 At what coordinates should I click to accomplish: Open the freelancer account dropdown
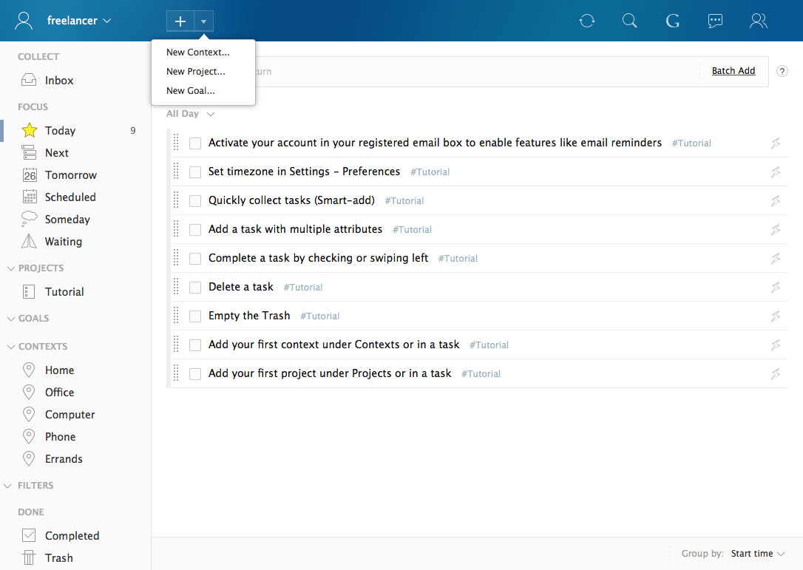(x=78, y=21)
